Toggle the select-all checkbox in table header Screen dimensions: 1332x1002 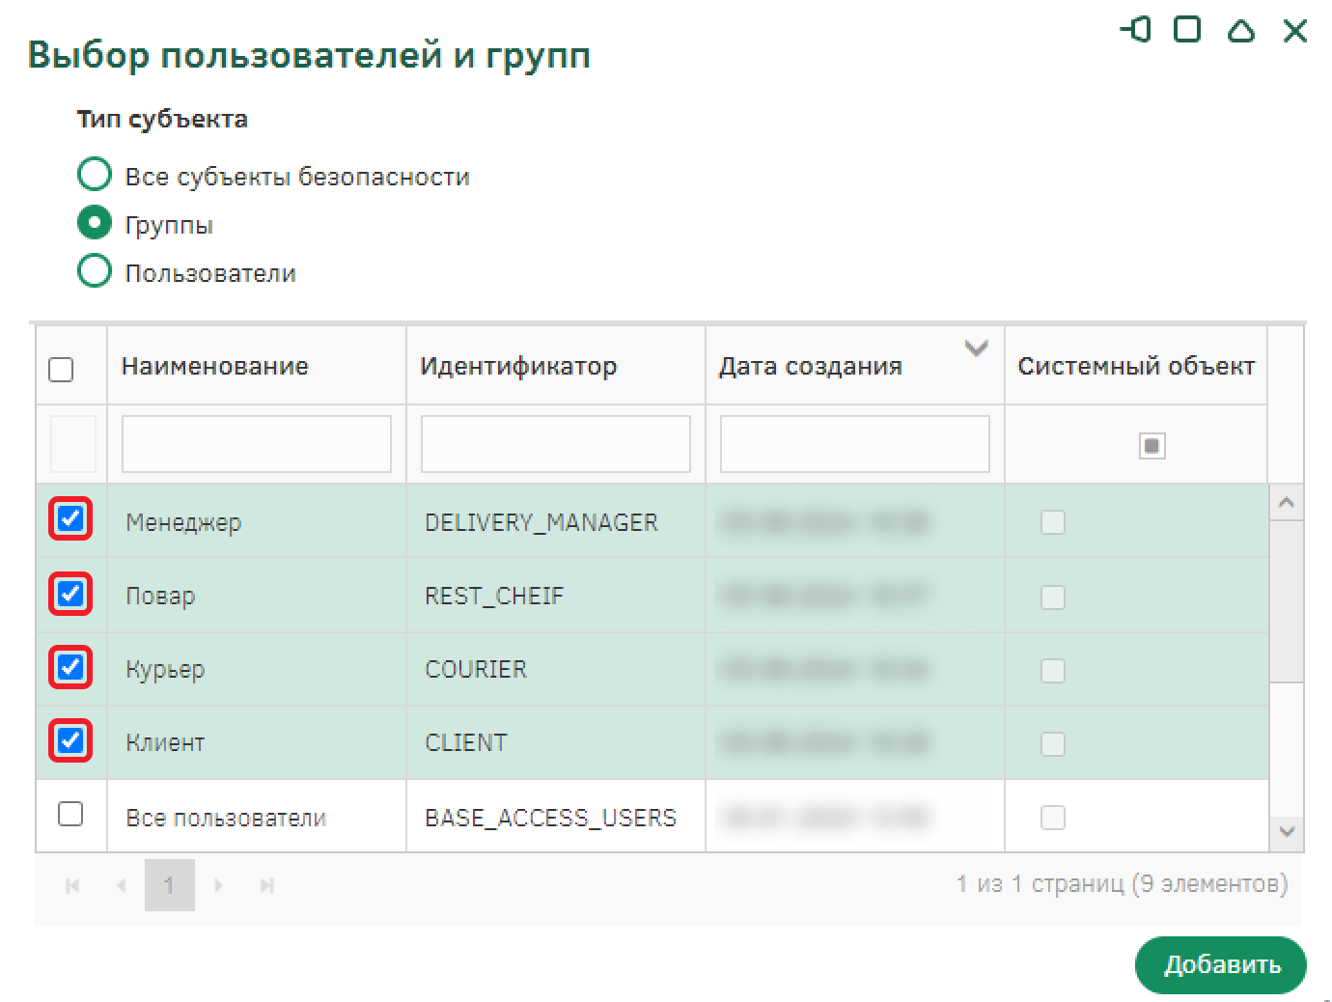[61, 370]
